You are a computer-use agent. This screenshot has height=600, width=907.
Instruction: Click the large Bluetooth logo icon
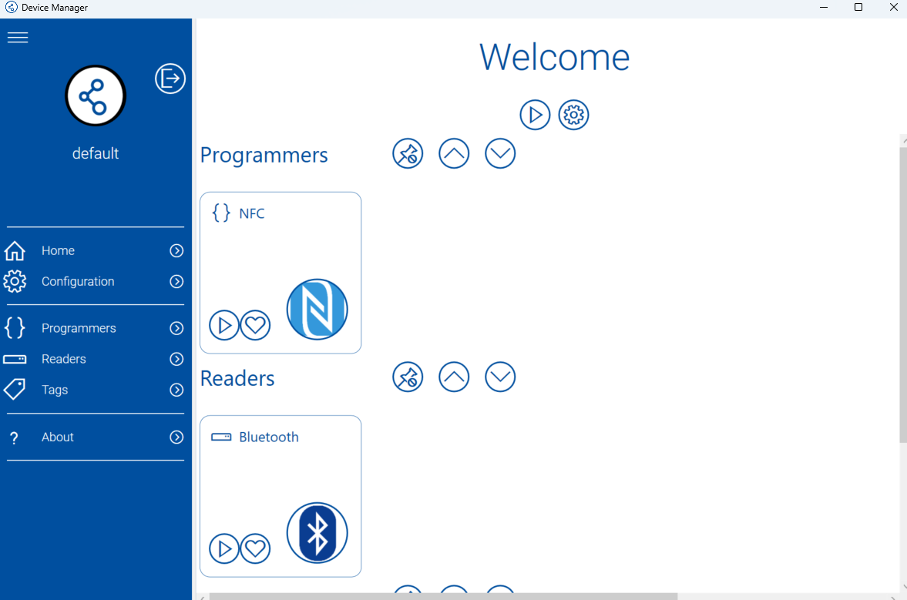tap(317, 533)
